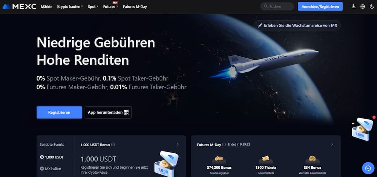Expand the Spot dropdown menu
Image resolution: width=377 pixels, height=177 pixels.
(x=93, y=7)
